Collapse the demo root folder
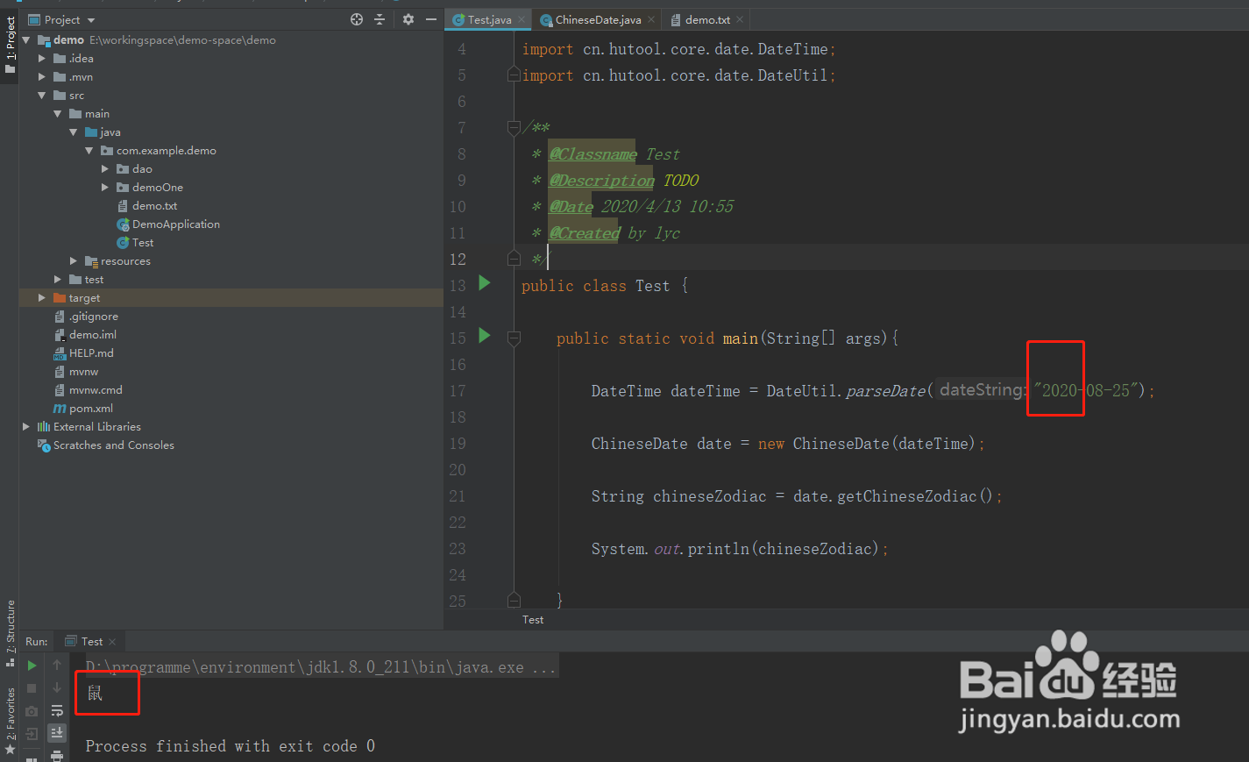This screenshot has height=762, width=1249. (26, 40)
